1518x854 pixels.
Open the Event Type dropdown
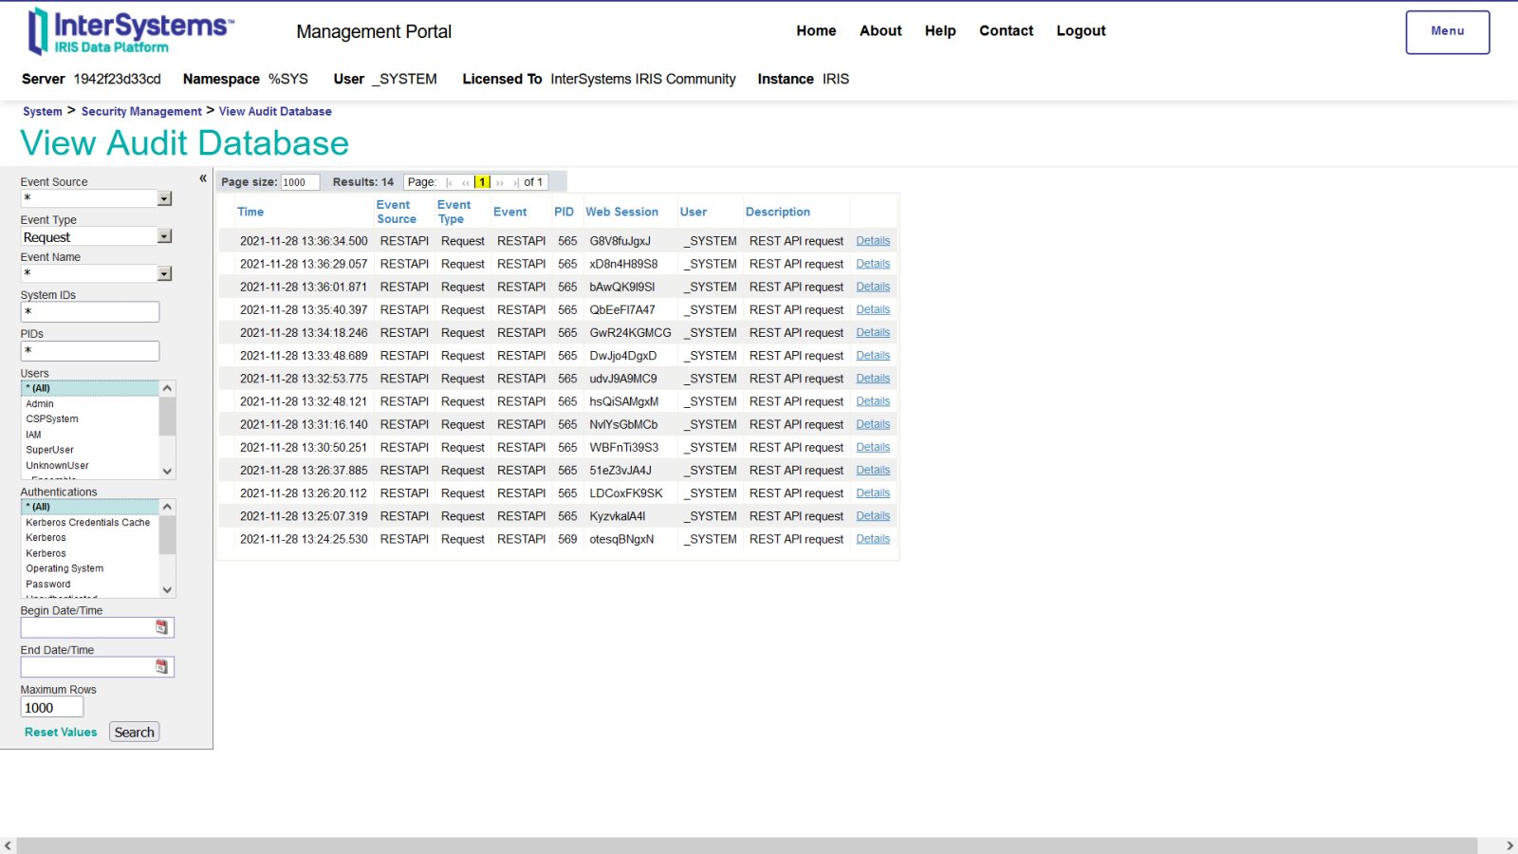point(164,236)
